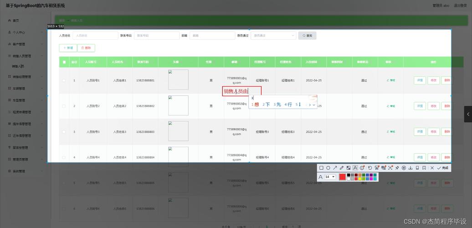This screenshot has width=472, height=228.
Task: Start screen recording from capture toolbar
Action: click(x=404, y=168)
